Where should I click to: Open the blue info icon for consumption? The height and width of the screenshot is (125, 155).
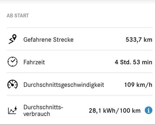(x=148, y=110)
